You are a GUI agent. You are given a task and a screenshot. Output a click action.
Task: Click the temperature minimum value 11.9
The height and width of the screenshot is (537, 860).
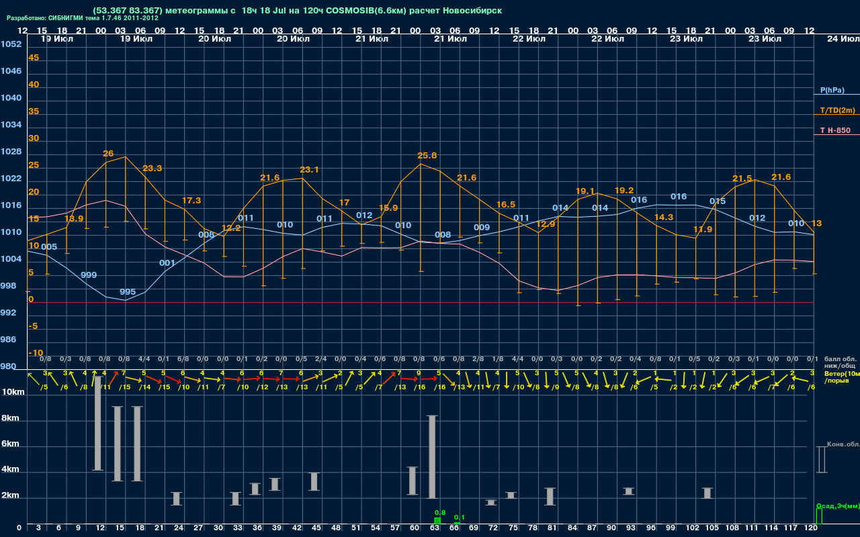(703, 229)
